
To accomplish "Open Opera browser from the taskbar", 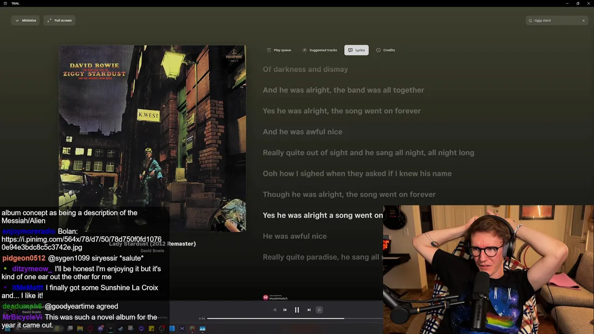I will [90, 328].
